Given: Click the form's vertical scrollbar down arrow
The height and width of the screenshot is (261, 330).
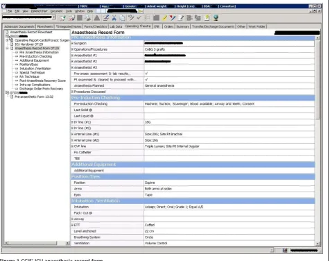Looking at the screenshot, I should click(x=318, y=244).
